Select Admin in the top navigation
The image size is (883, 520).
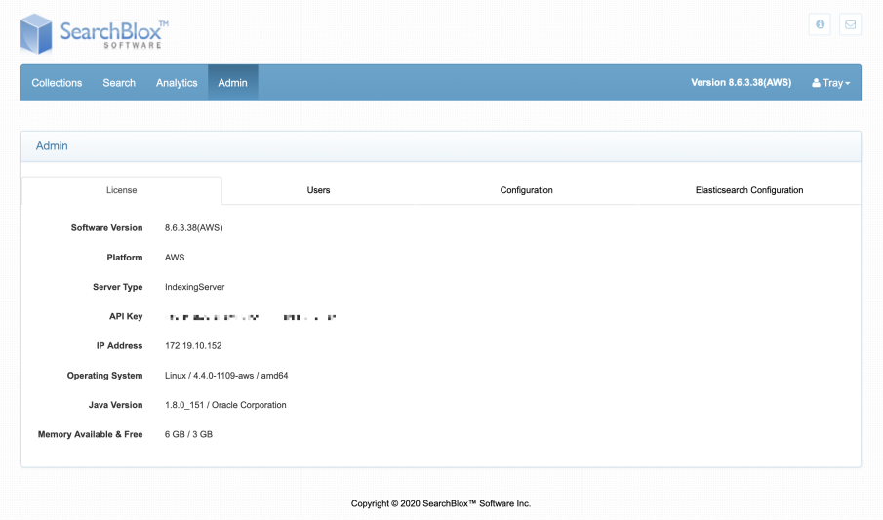click(x=232, y=83)
